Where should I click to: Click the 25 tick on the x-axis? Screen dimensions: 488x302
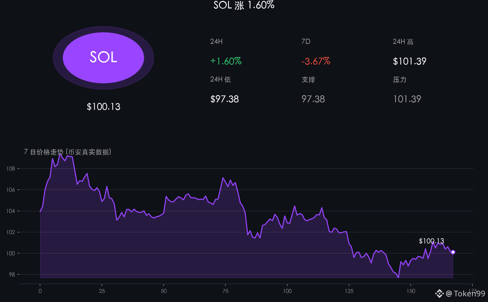tap(102, 291)
